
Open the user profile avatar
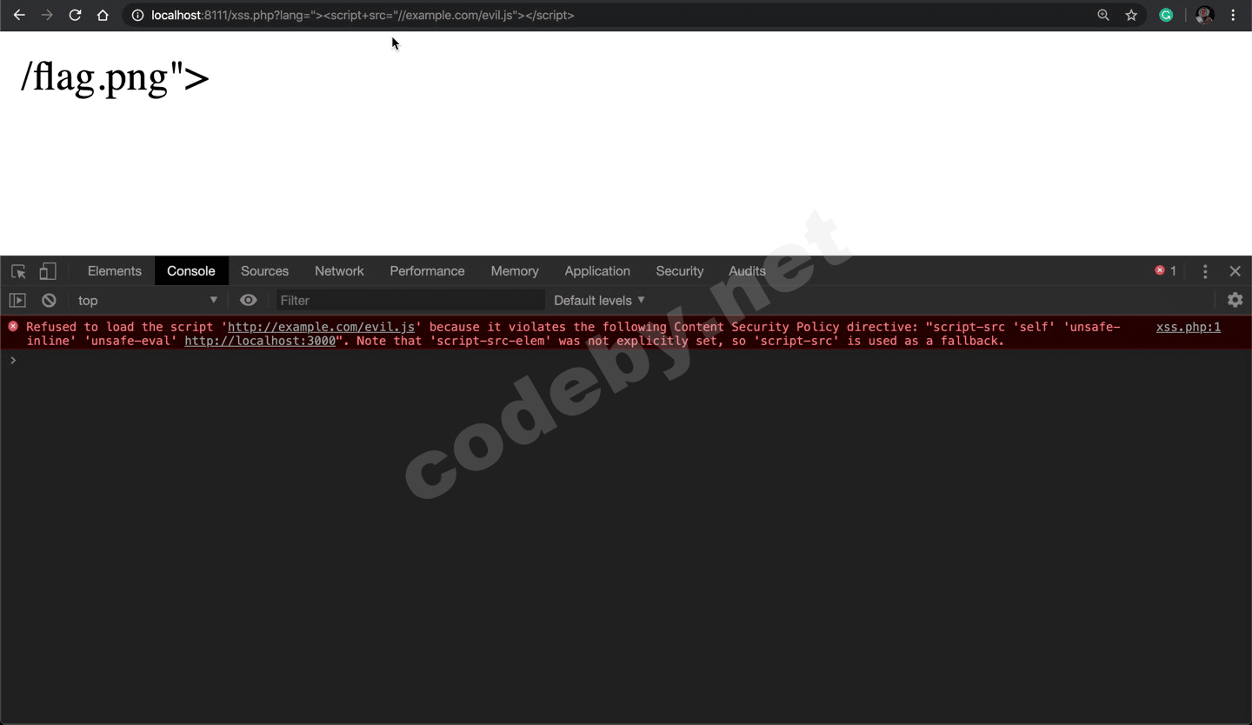(x=1205, y=15)
